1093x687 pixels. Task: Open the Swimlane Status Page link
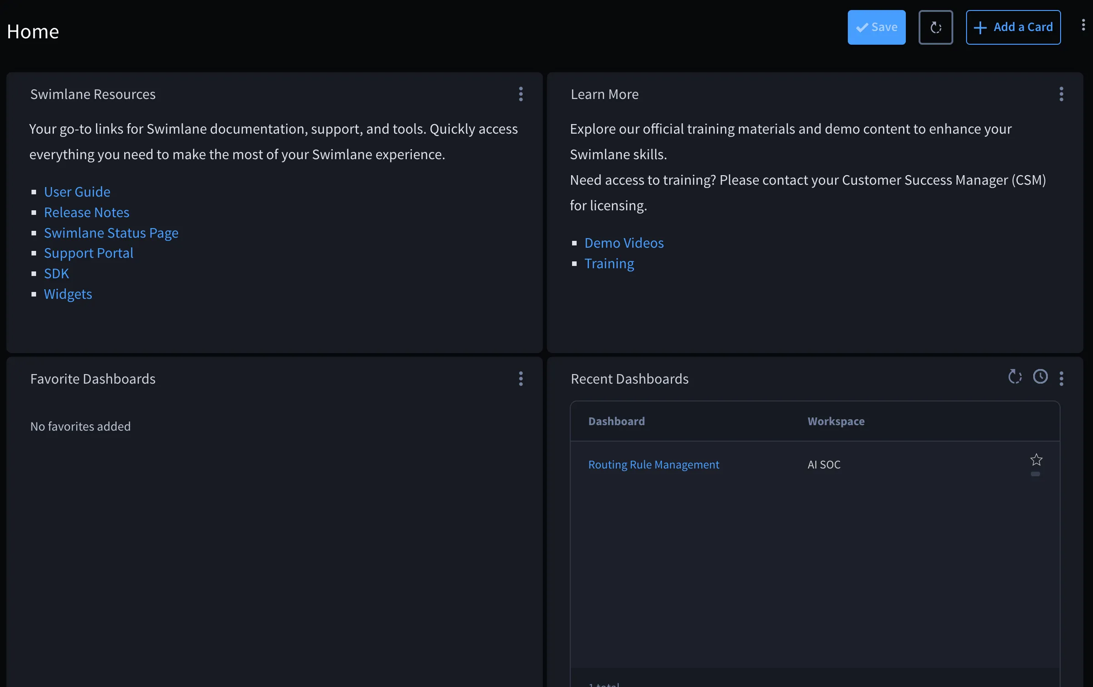click(x=111, y=233)
